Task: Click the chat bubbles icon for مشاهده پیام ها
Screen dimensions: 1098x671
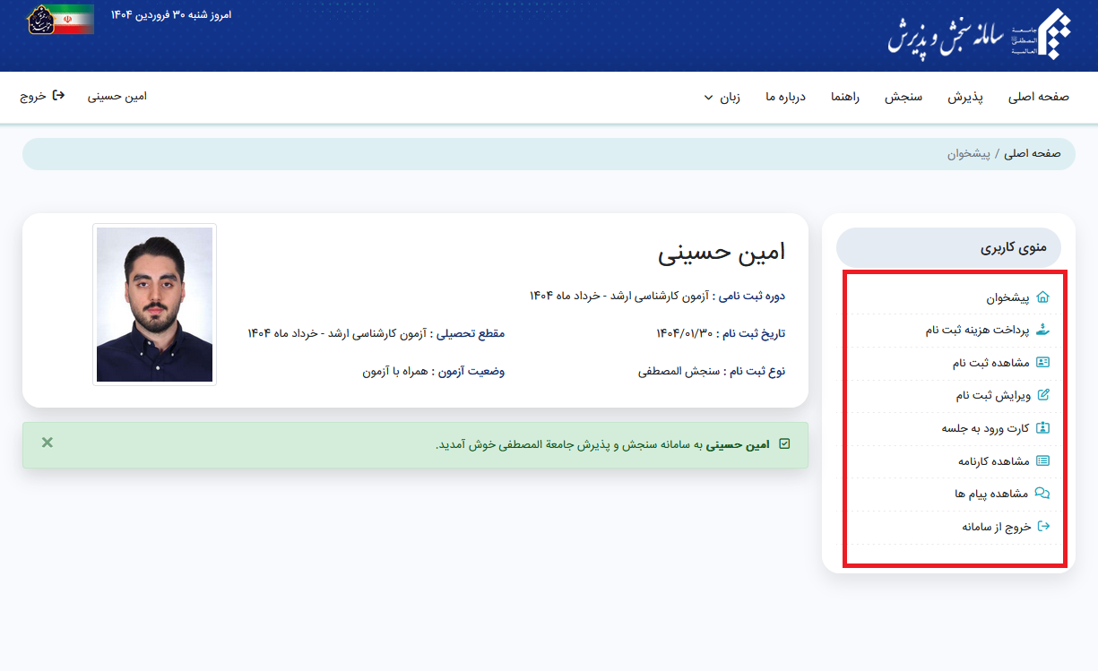Action: 1042,494
